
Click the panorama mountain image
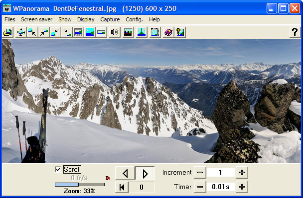click(151, 101)
